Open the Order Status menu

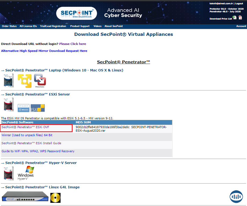(x=9, y=26)
